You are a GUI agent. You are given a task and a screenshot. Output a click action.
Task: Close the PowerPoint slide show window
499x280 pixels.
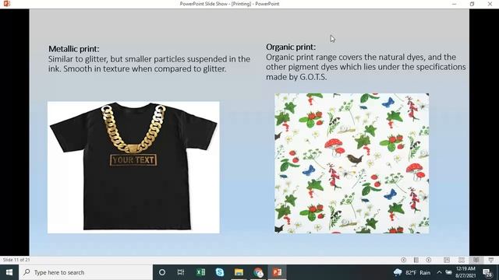click(x=490, y=4)
